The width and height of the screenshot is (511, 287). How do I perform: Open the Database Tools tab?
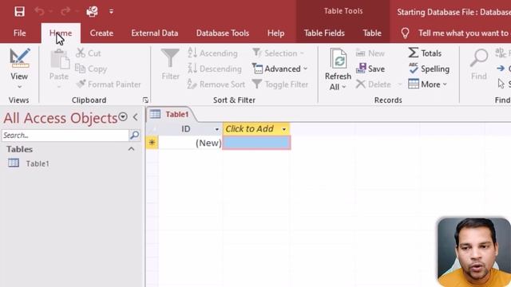(x=223, y=33)
